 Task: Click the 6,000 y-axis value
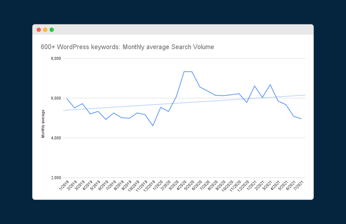[56, 98]
